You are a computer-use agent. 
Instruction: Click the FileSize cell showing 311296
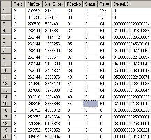(x=34, y=17)
